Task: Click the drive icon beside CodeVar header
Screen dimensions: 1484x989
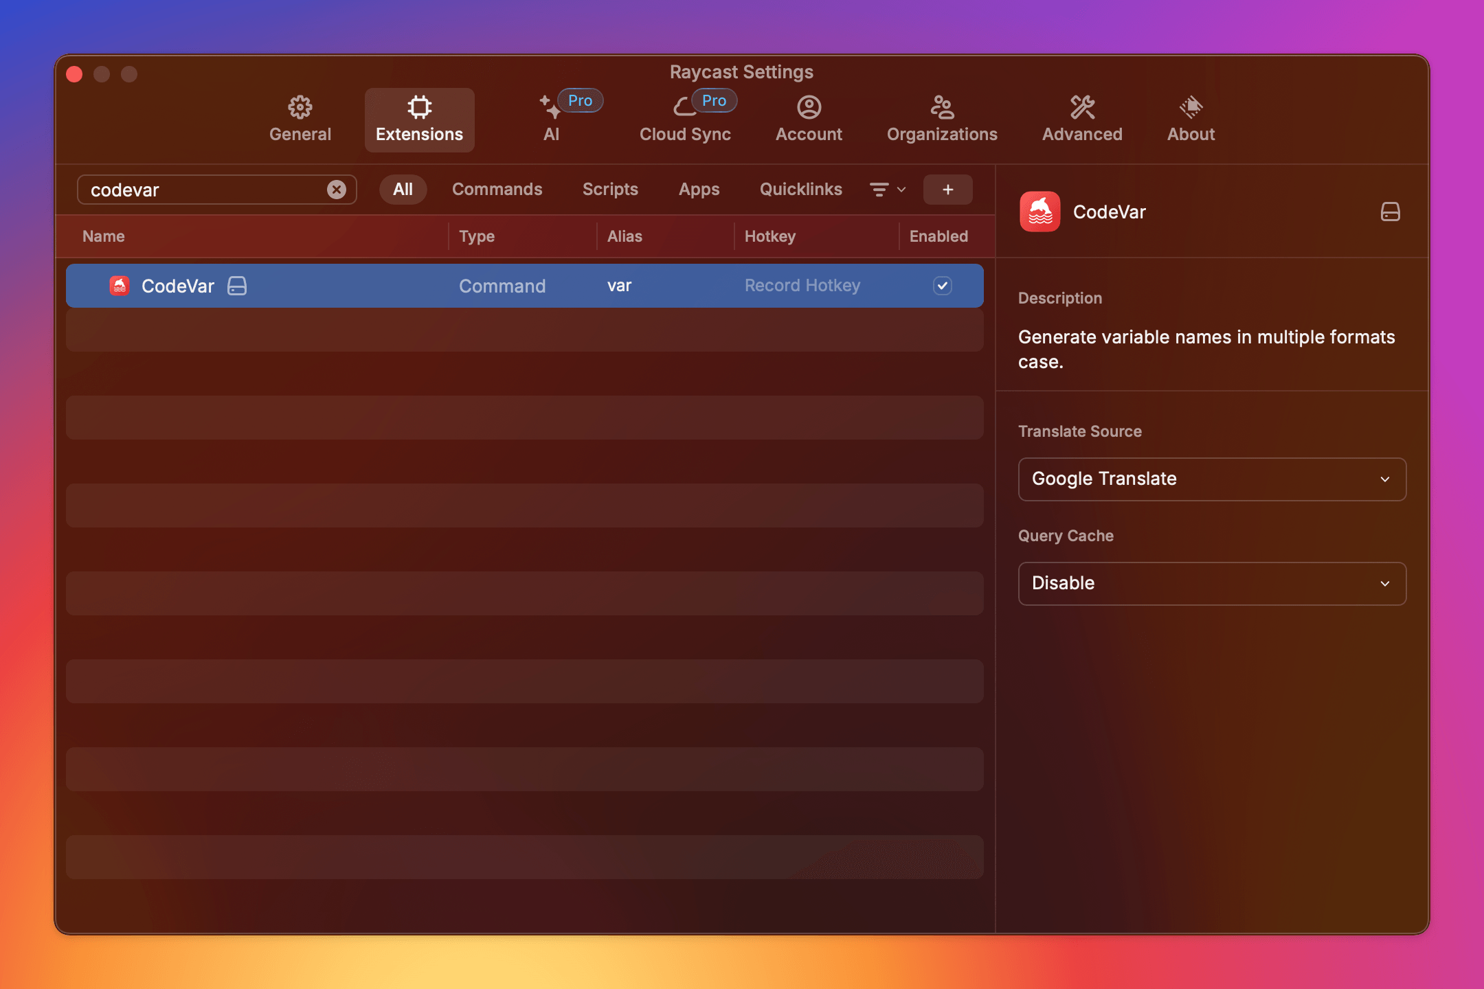Action: pos(1390,212)
